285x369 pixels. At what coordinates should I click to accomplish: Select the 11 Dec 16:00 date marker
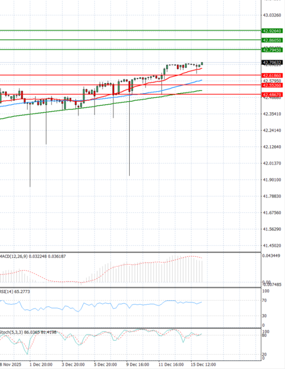[170, 364]
